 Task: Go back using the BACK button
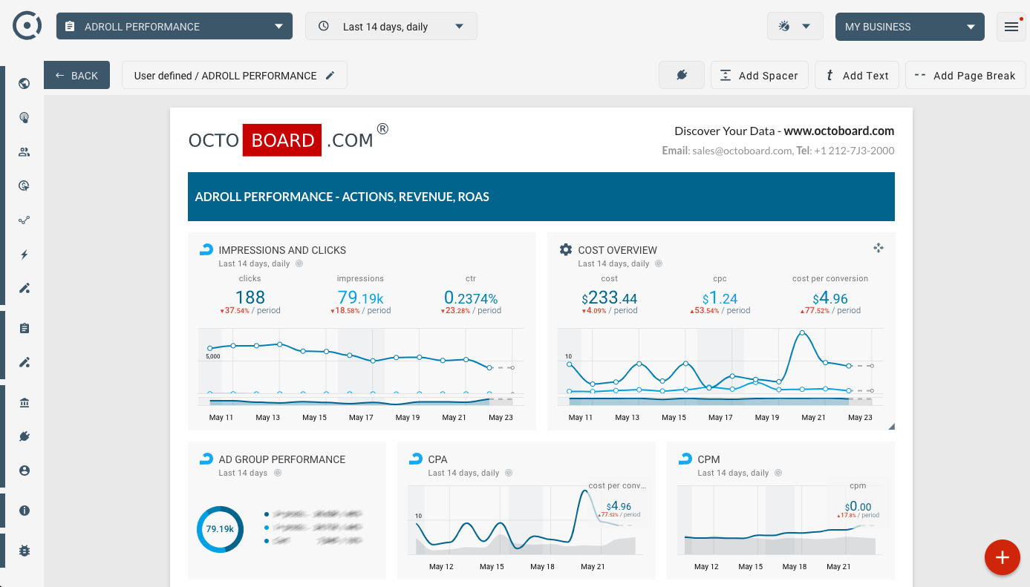point(76,75)
